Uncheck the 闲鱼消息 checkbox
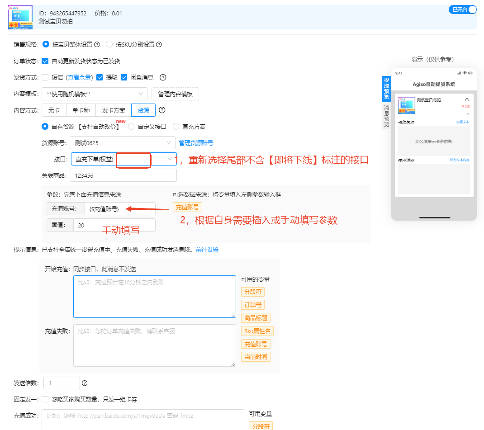The width and height of the screenshot is (484, 430). coord(124,77)
